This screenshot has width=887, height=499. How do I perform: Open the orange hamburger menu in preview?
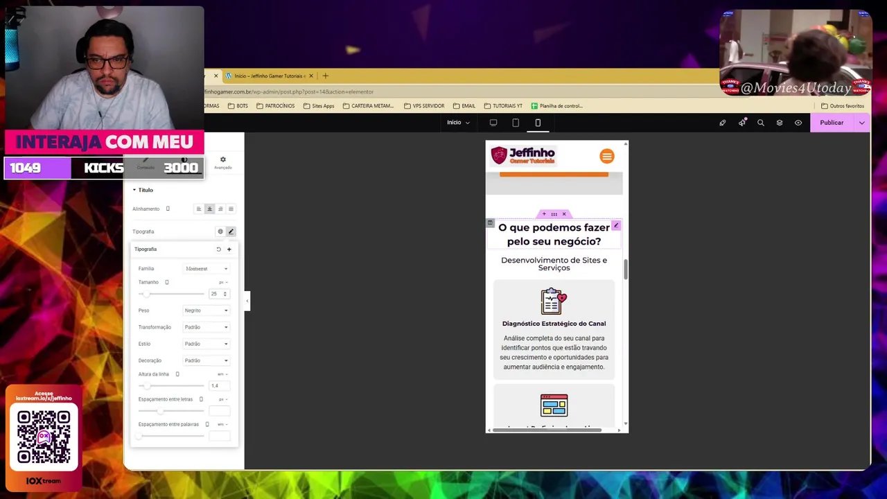(x=607, y=157)
